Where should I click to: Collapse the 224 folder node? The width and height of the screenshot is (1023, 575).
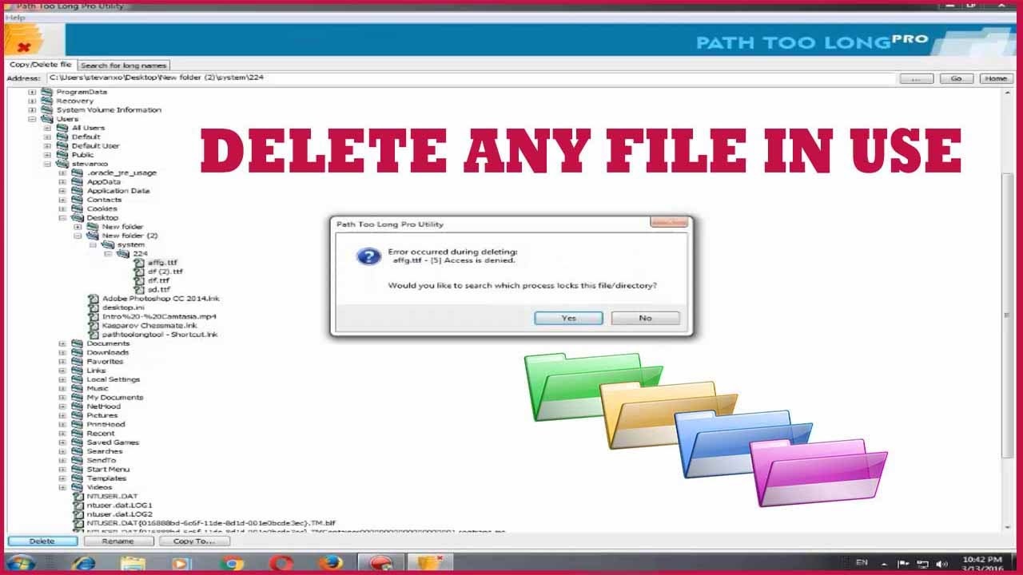point(108,254)
